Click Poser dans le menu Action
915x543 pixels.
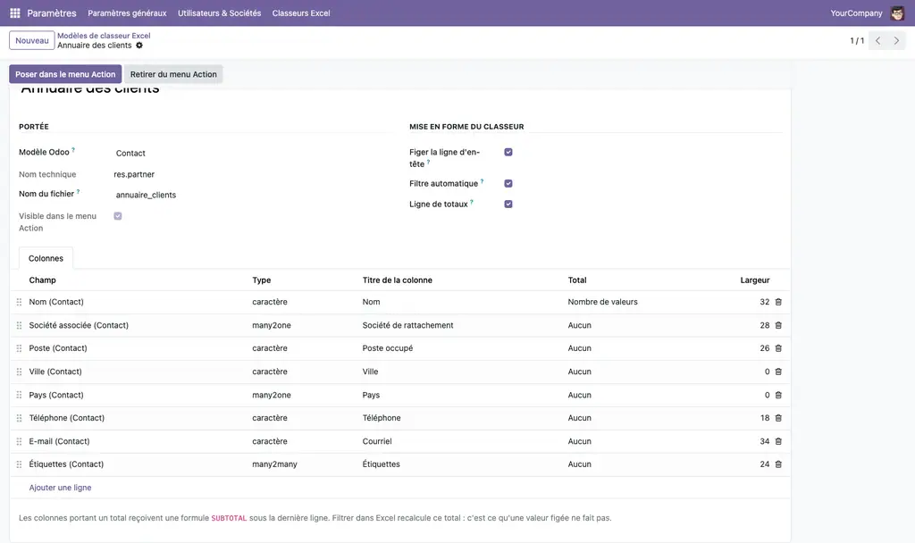(x=65, y=74)
